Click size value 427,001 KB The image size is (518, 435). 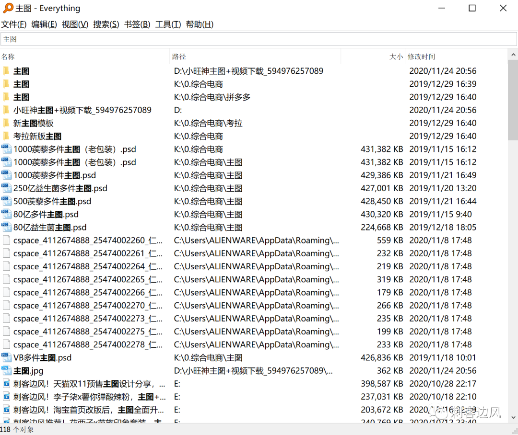click(x=382, y=188)
